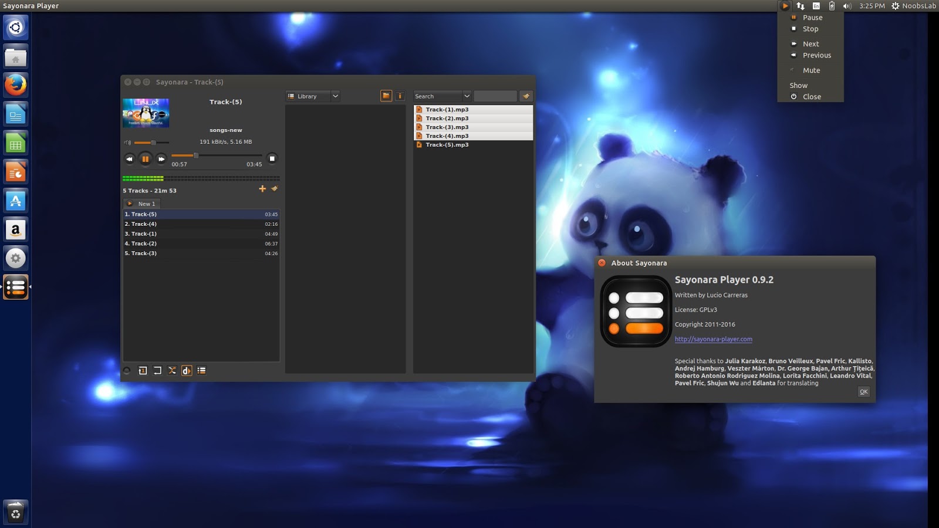
Task: Open LibreOffice Calc from launcher
Action: [16, 143]
